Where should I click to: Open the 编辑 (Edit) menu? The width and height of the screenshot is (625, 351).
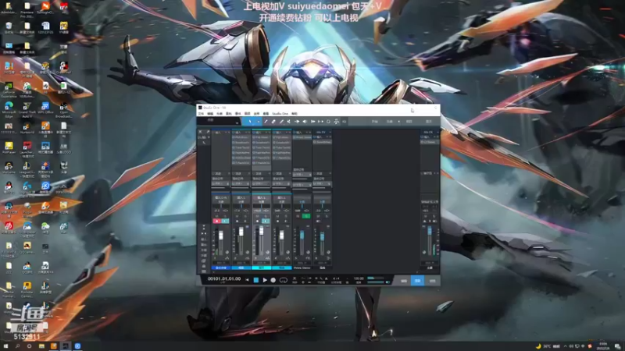[210, 113]
